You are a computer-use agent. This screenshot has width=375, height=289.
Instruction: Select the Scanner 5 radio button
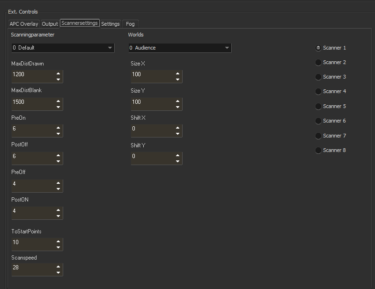pos(318,106)
